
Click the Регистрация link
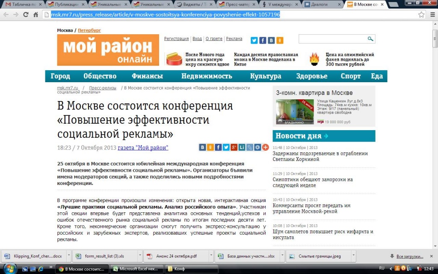point(176,39)
